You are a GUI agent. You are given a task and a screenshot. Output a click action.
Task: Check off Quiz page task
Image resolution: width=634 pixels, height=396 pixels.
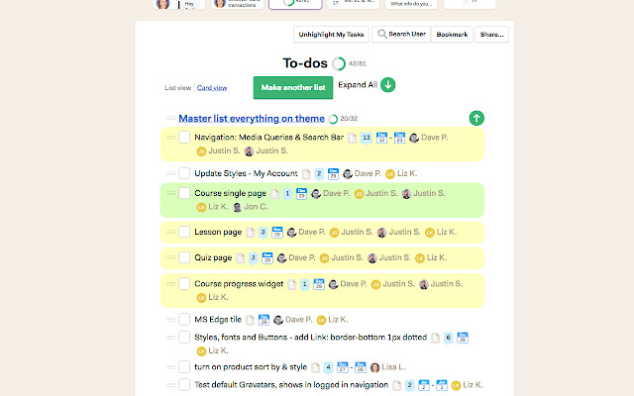point(184,257)
